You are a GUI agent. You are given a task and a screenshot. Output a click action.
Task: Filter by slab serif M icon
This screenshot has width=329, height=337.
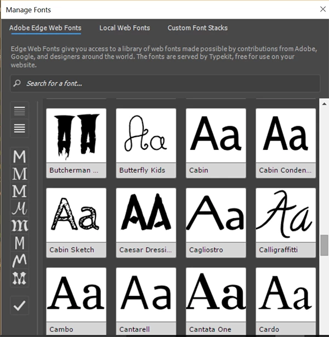[20, 191]
